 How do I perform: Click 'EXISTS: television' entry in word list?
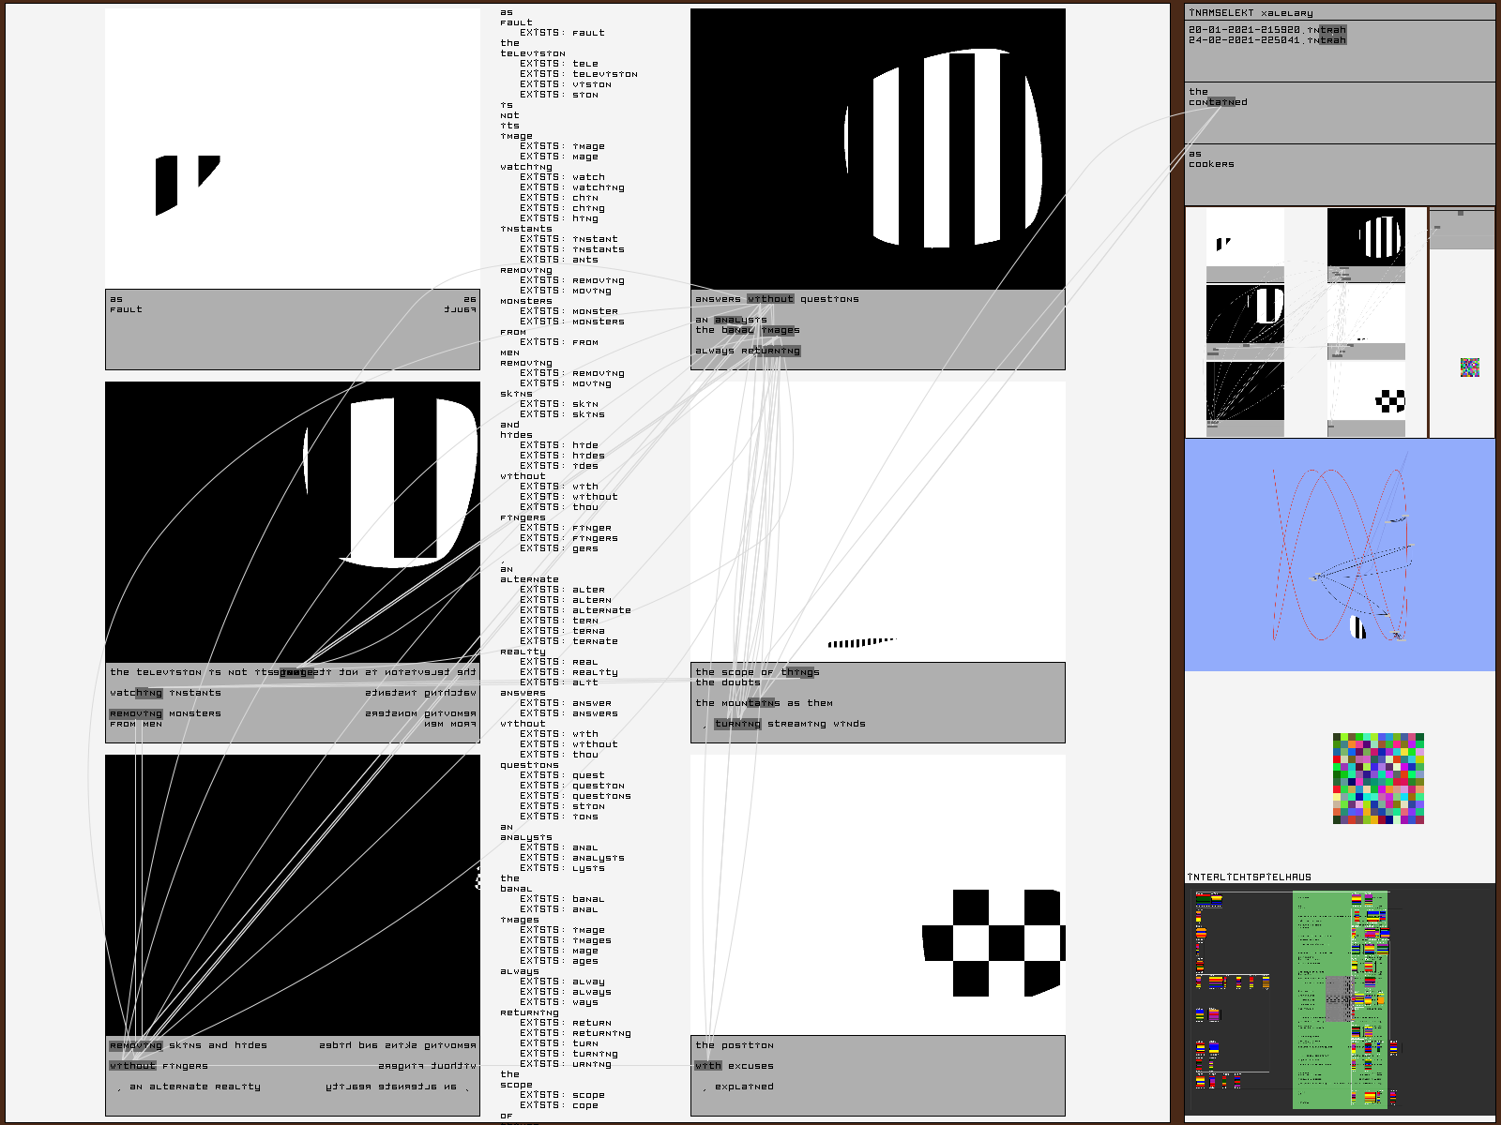pyautogui.click(x=579, y=74)
